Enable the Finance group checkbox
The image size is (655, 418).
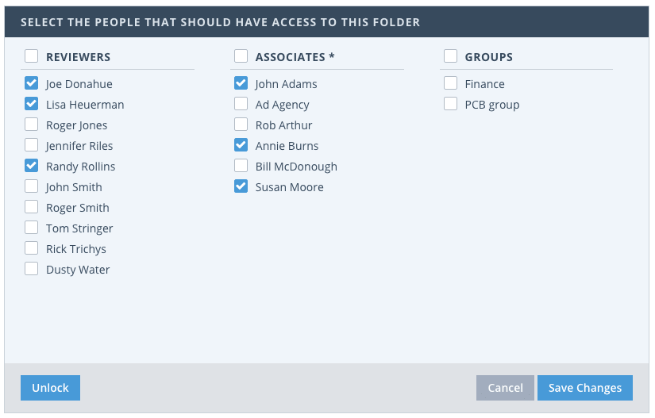450,82
